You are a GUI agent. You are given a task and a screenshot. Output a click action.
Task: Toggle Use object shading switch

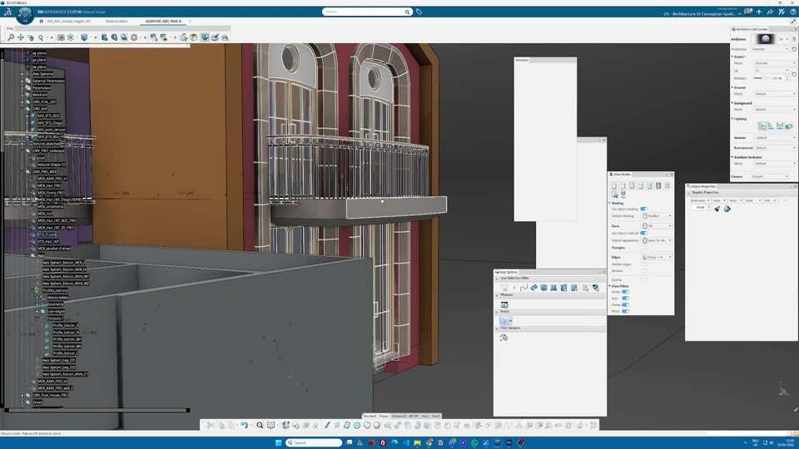(x=643, y=209)
